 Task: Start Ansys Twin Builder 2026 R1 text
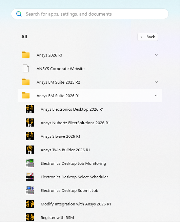(x=65, y=150)
